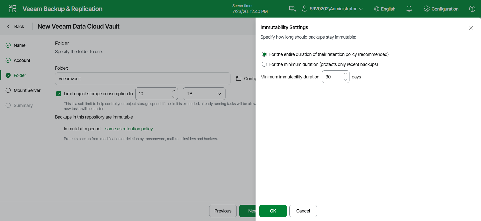Open the Veeam main menu grid icon

13,9
